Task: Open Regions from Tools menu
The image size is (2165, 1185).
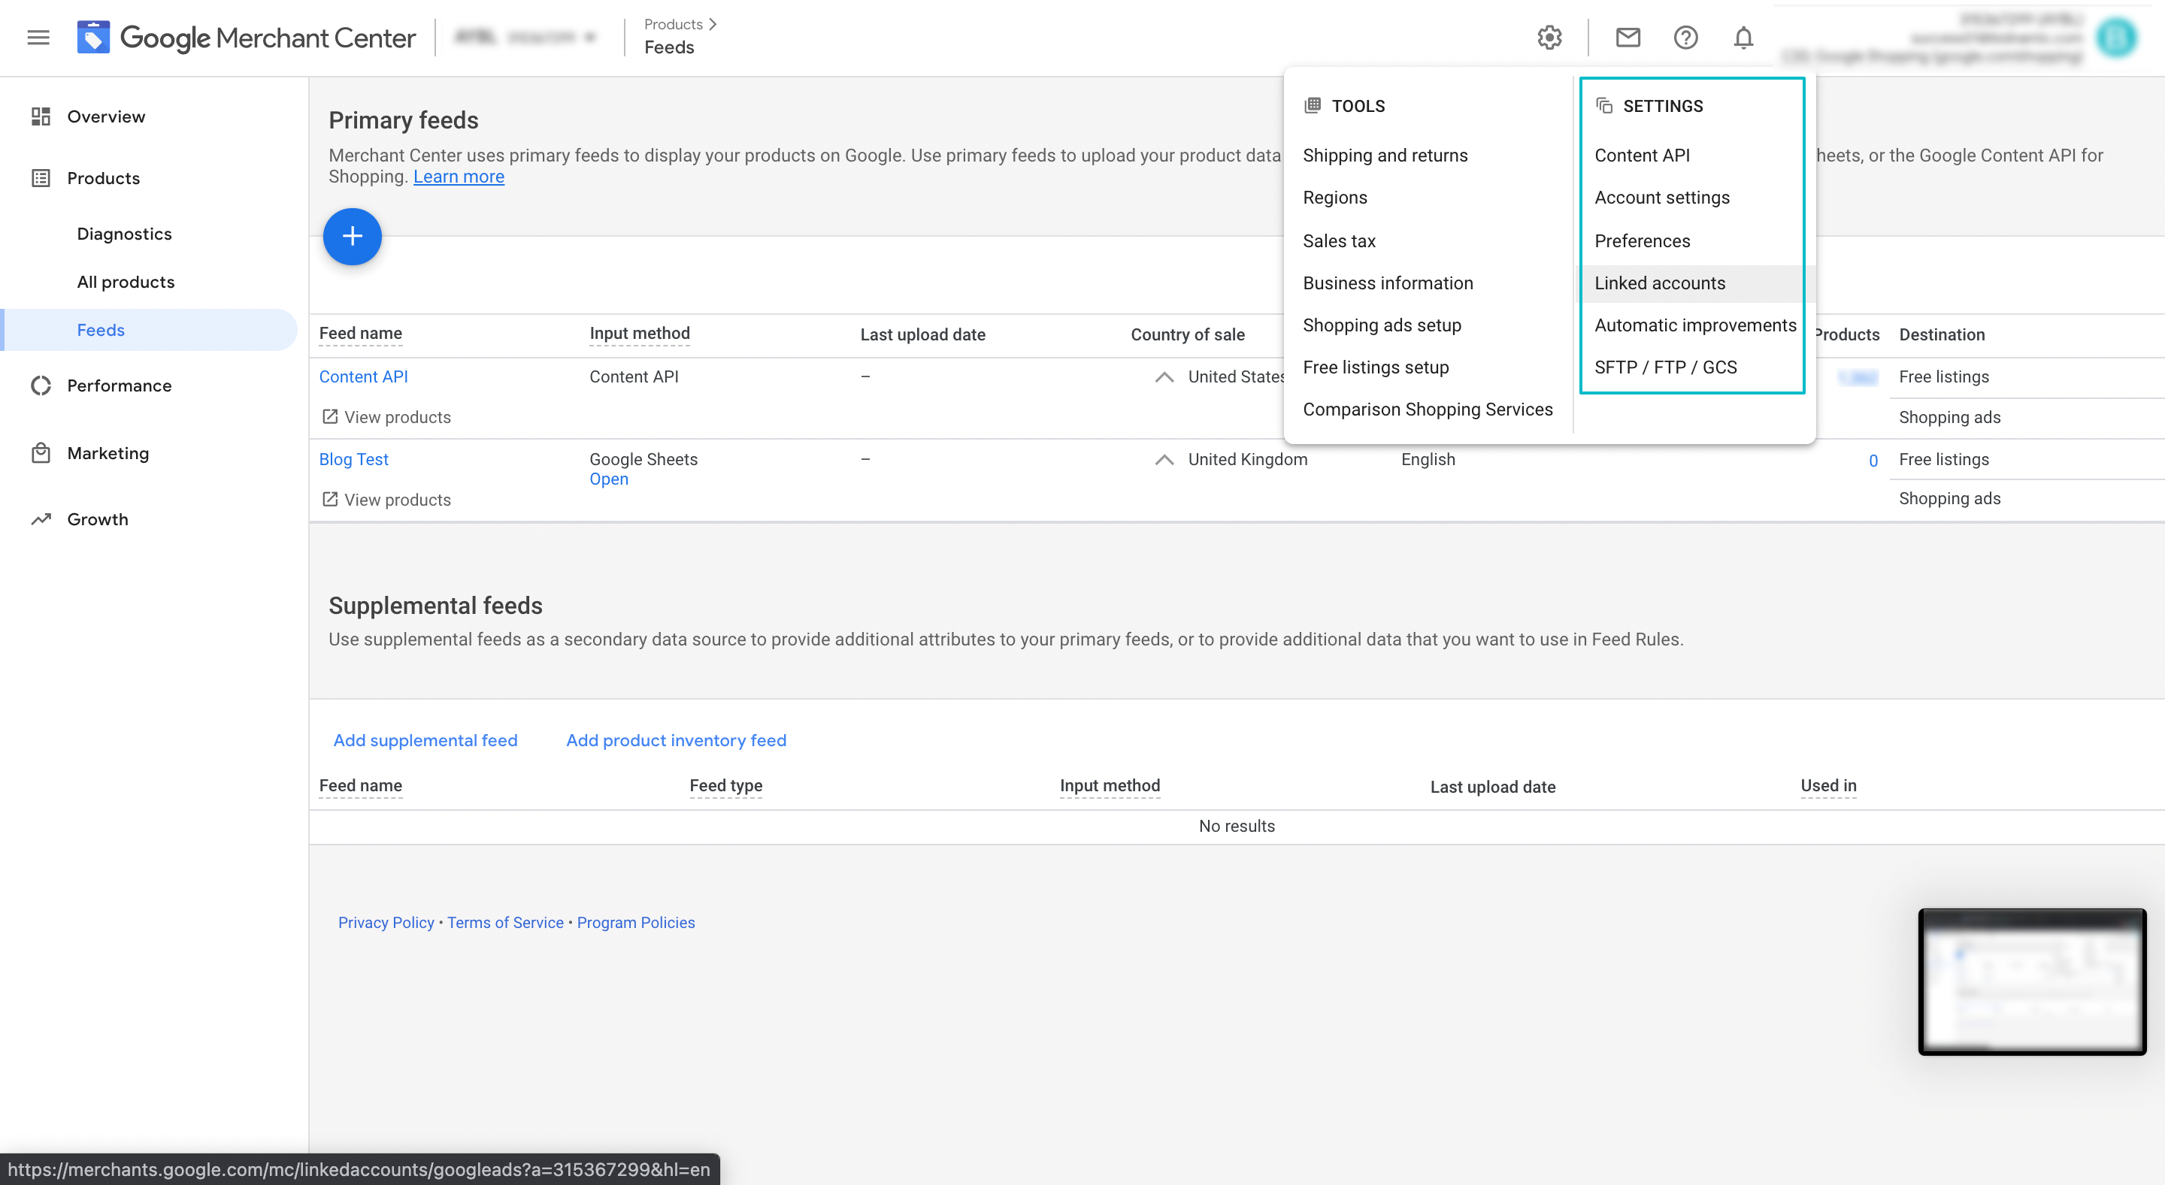Action: [1334, 198]
